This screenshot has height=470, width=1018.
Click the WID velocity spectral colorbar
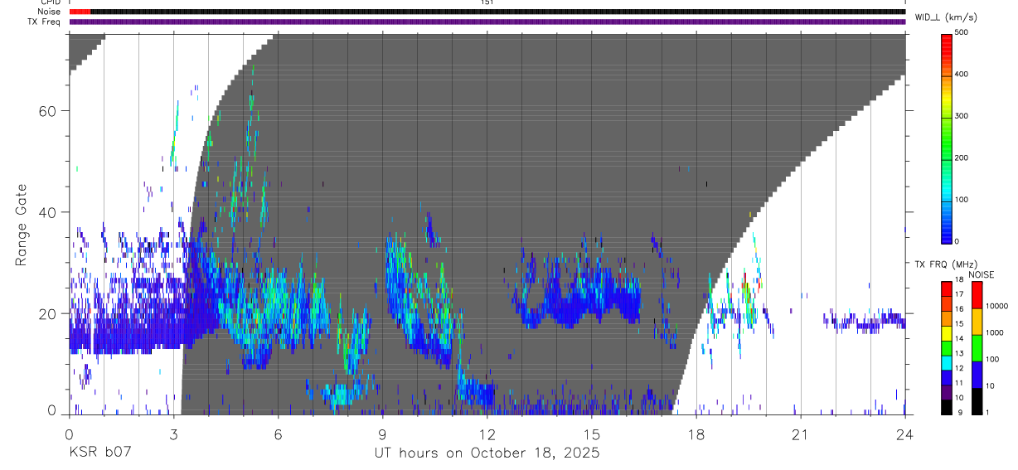947,138
